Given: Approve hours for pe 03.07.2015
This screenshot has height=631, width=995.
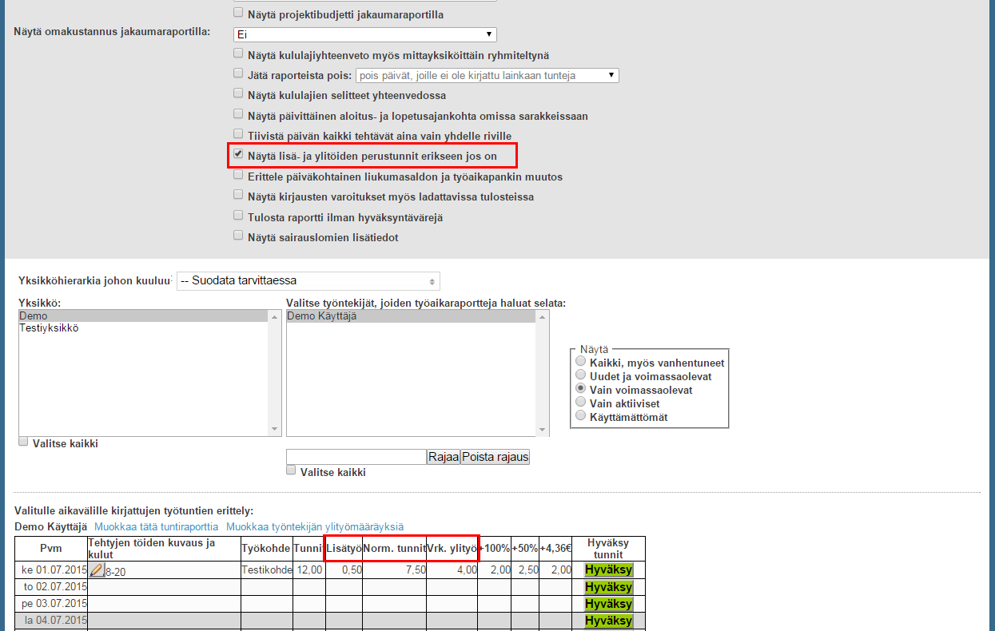Looking at the screenshot, I should tap(608, 604).
